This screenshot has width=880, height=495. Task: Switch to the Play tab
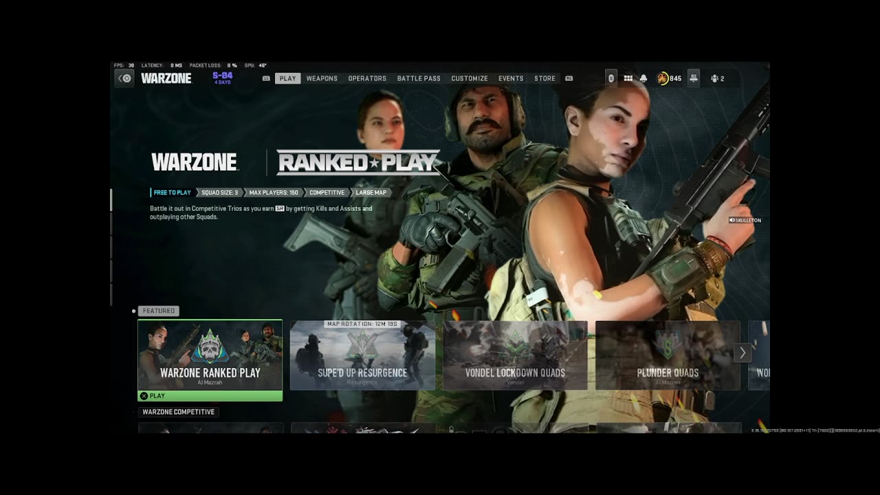[x=288, y=78]
